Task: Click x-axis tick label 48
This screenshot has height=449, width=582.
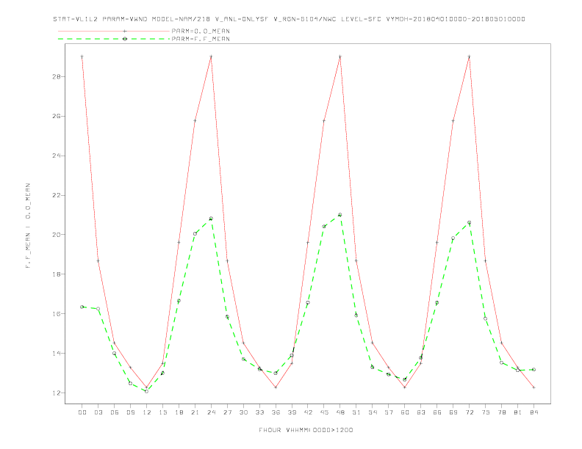Action: (340, 412)
